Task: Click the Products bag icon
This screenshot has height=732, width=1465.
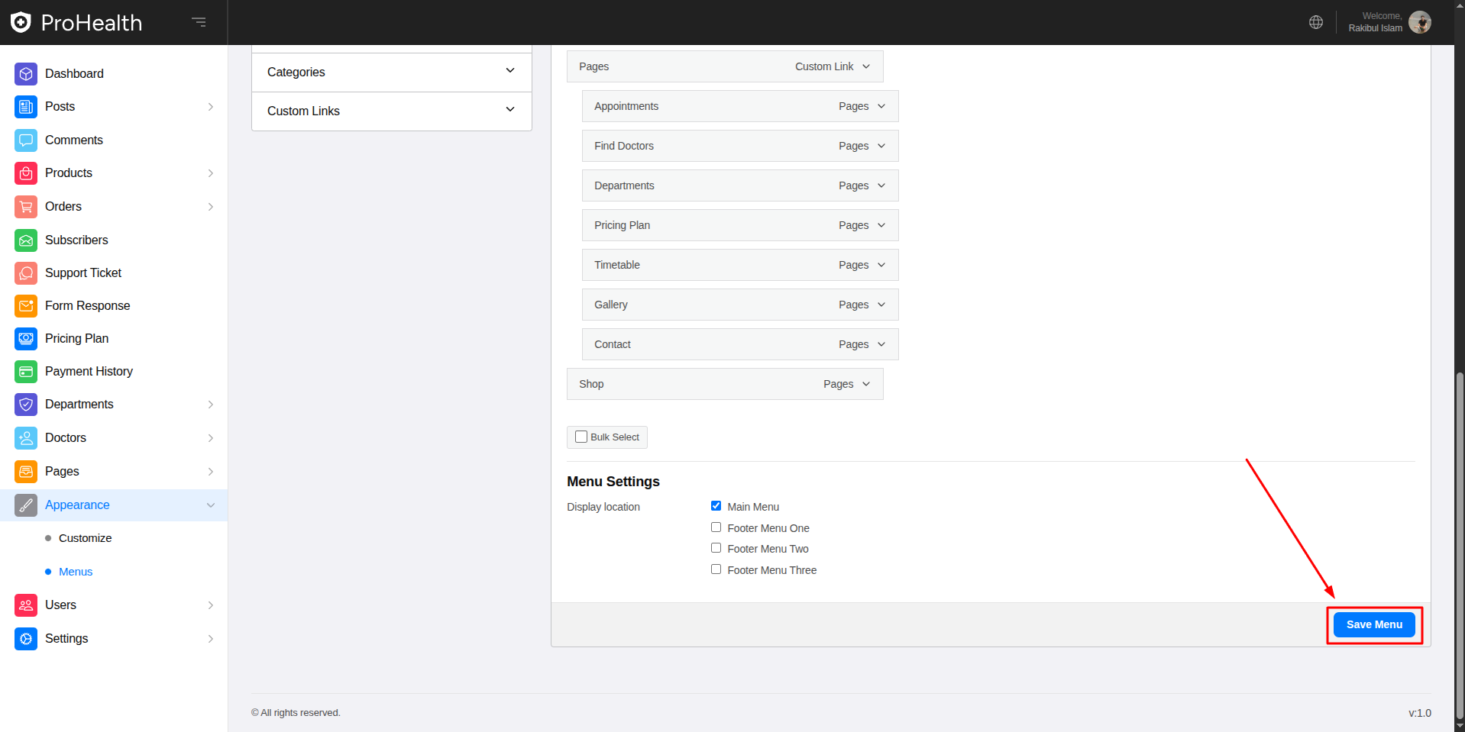Action: click(x=26, y=173)
